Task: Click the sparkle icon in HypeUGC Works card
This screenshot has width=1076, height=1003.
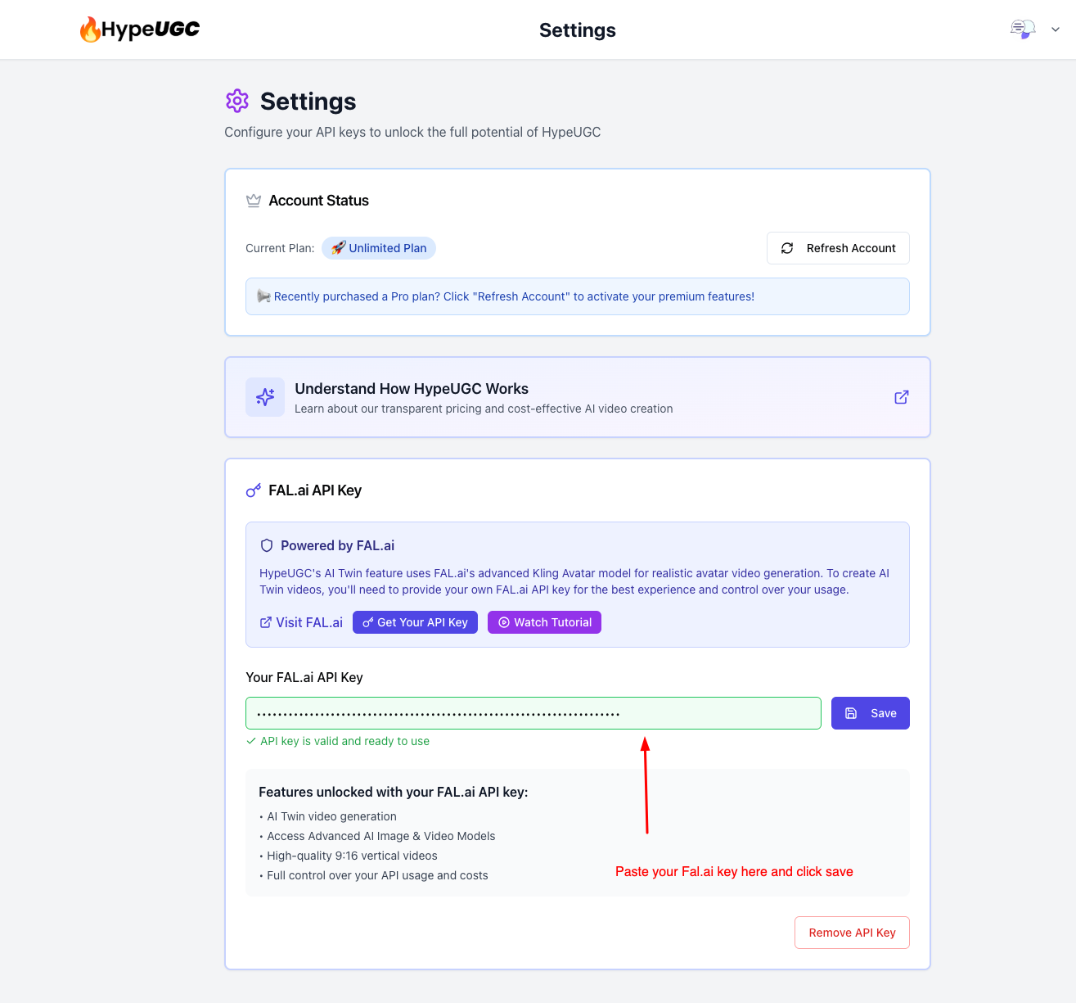Action: click(x=265, y=397)
